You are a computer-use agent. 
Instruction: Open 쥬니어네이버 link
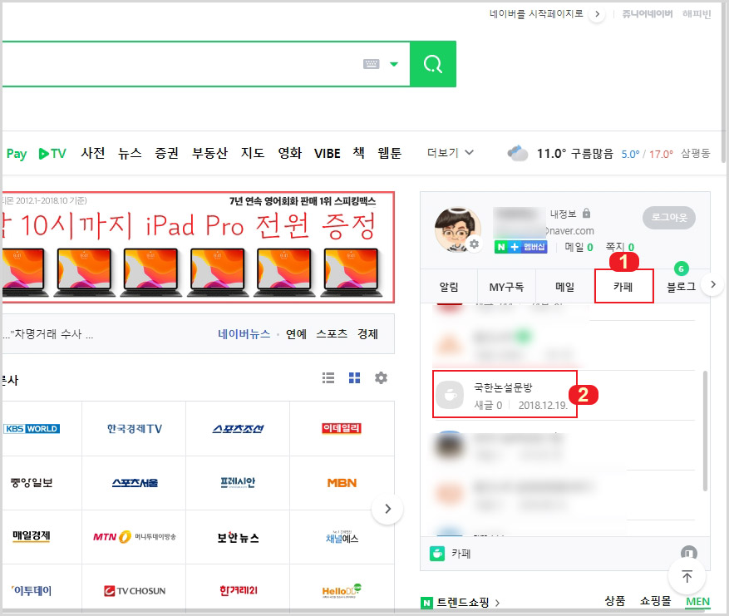tap(648, 14)
